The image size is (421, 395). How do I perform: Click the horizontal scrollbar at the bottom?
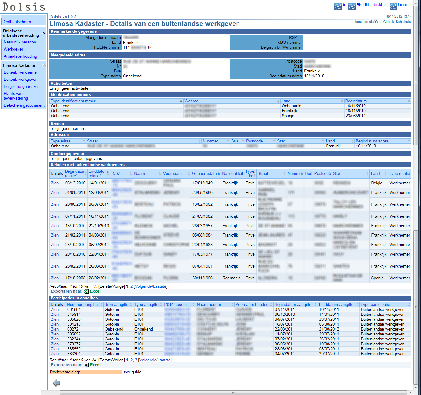tap(233, 393)
